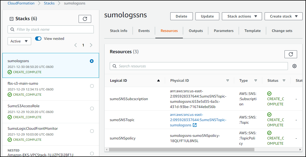Click sumoSNSSubcscription subscription ARN text
Viewport: 306px width, 157px height.
(x=198, y=99)
